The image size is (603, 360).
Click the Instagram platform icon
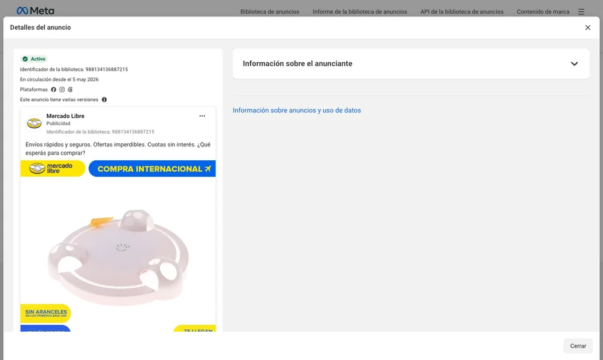[x=62, y=90]
